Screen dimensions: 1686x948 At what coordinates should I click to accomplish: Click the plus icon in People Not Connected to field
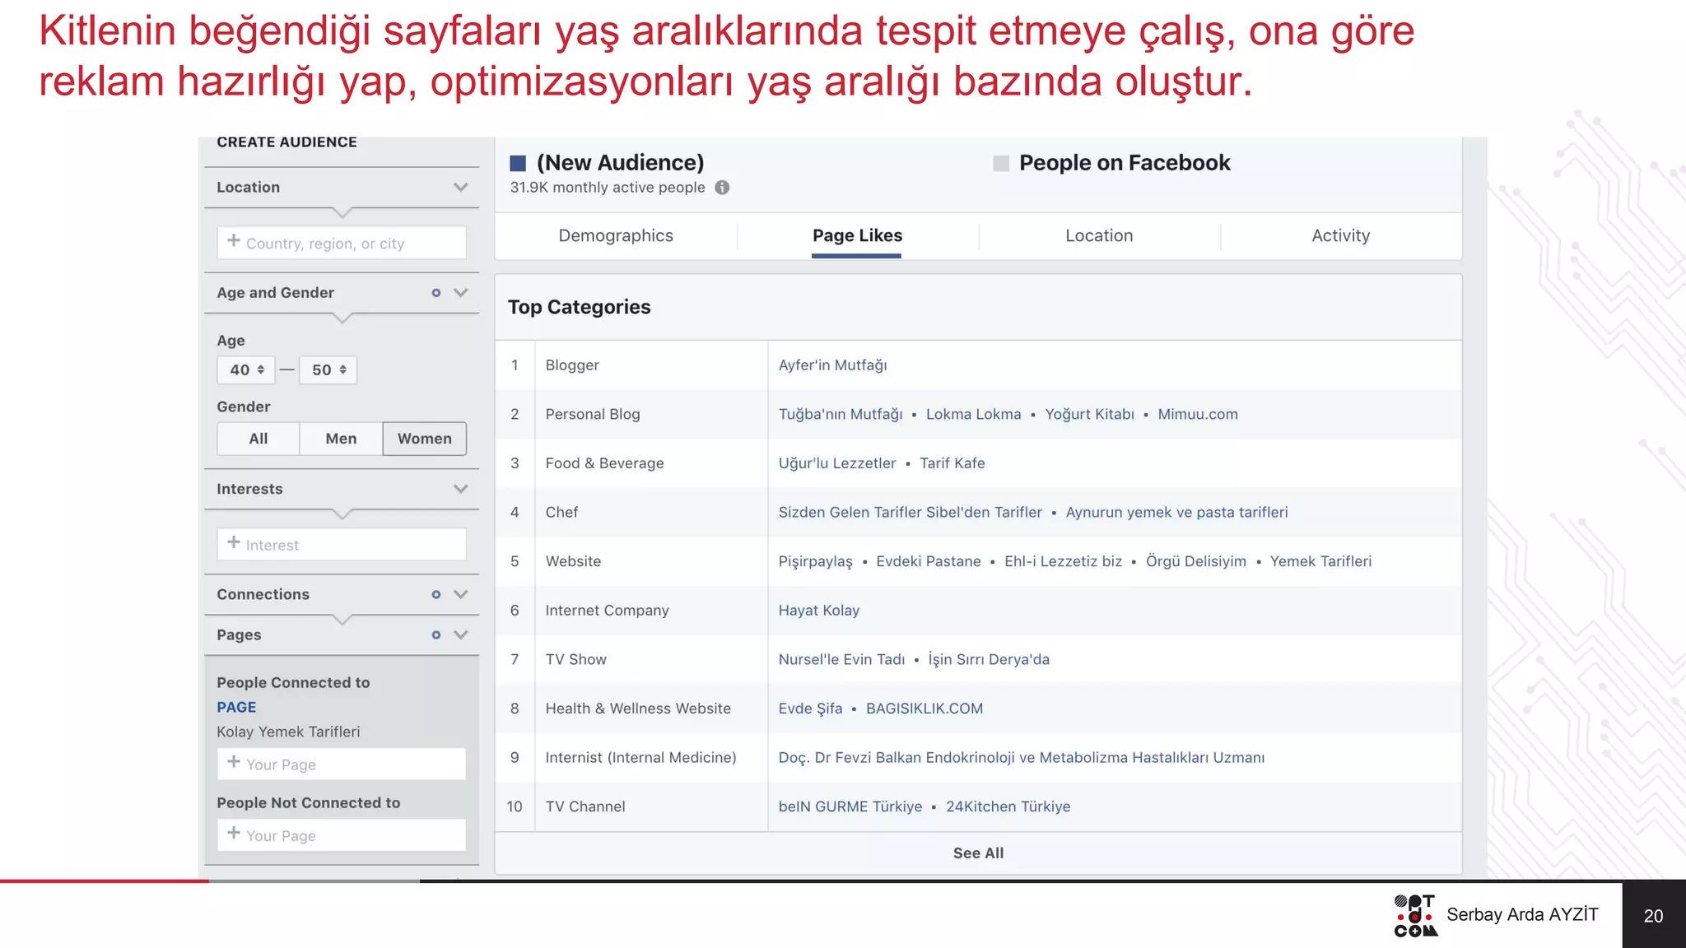[x=234, y=833]
